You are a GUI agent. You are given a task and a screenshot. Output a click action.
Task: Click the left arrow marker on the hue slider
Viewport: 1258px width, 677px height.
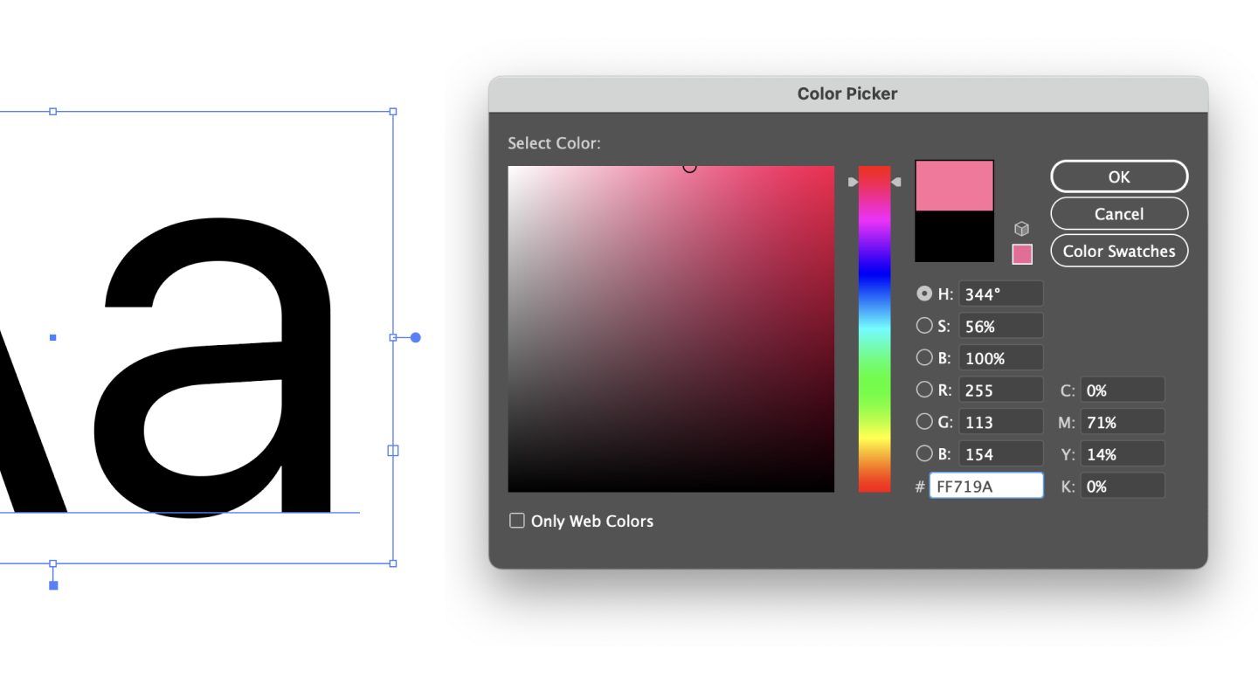point(854,181)
